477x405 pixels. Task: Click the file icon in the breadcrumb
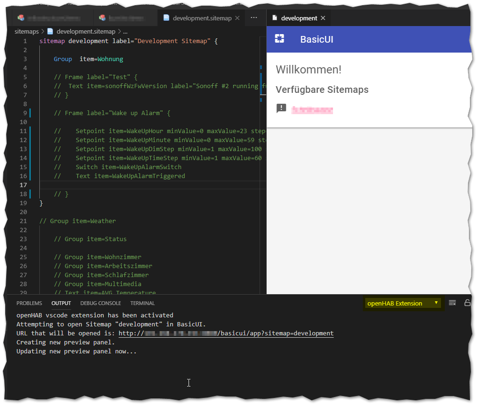pyautogui.click(x=50, y=31)
